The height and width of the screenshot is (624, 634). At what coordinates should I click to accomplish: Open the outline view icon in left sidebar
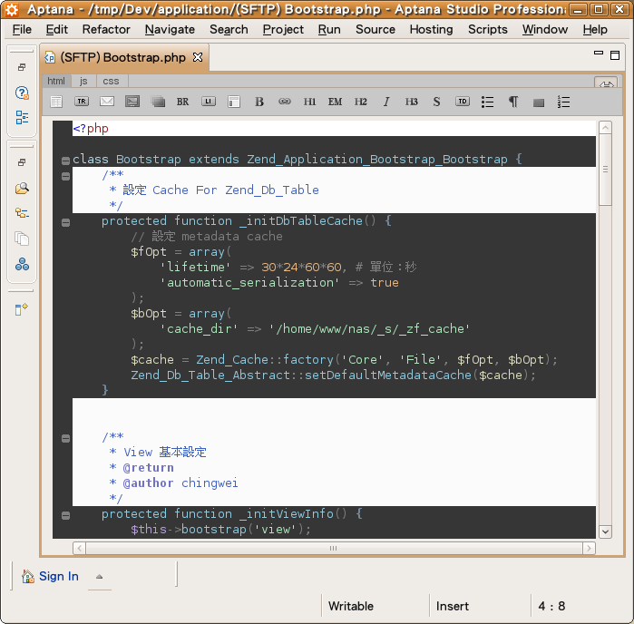tap(22, 118)
